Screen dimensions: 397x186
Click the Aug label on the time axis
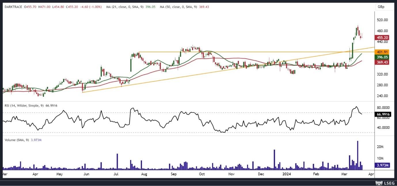[144, 174]
